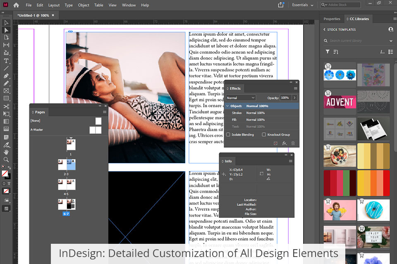
Task: Enable the Knockout Group checkbox
Action: tap(264, 134)
